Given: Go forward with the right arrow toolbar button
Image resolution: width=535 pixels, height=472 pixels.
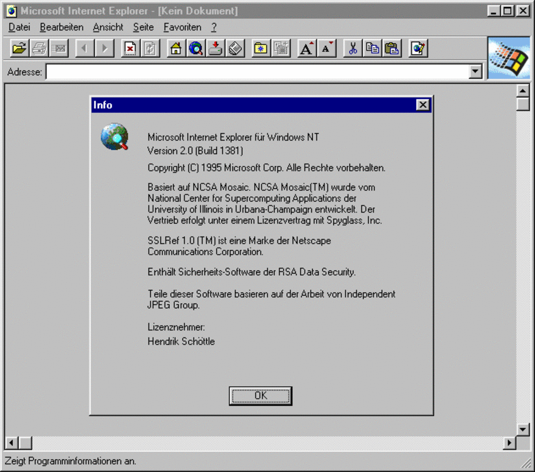Looking at the screenshot, I should (104, 48).
